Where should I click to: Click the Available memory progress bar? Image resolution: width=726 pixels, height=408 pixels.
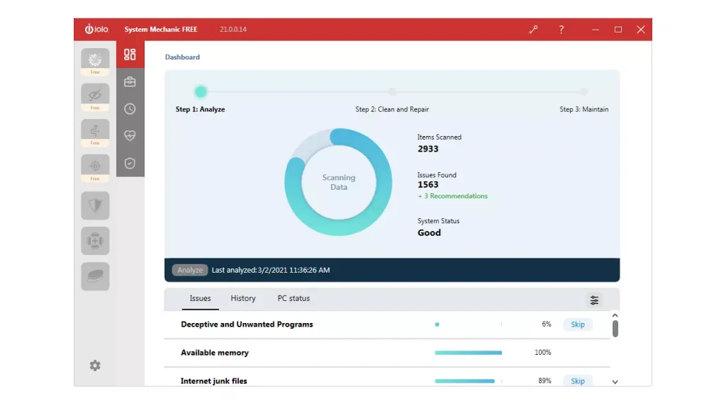pyautogui.click(x=468, y=353)
